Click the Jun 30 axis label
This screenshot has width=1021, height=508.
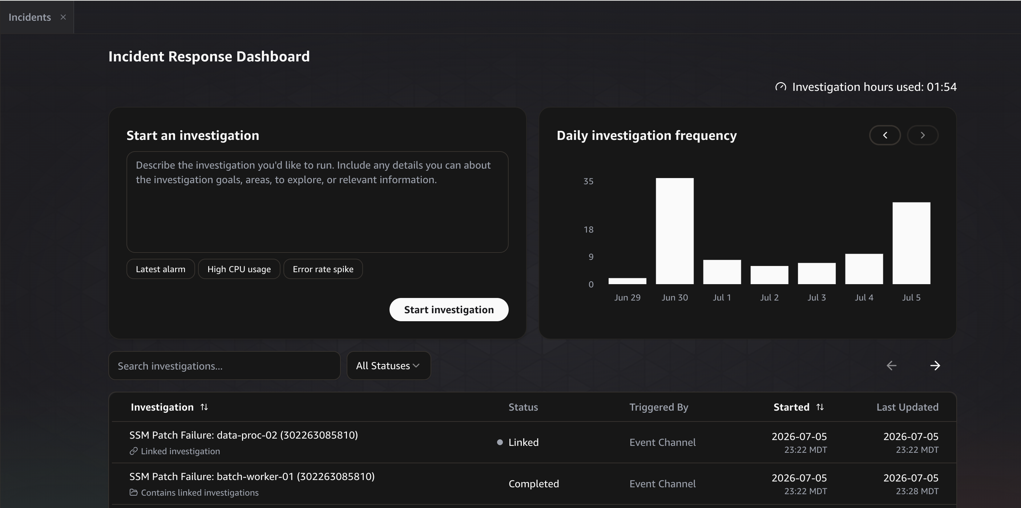click(x=675, y=297)
